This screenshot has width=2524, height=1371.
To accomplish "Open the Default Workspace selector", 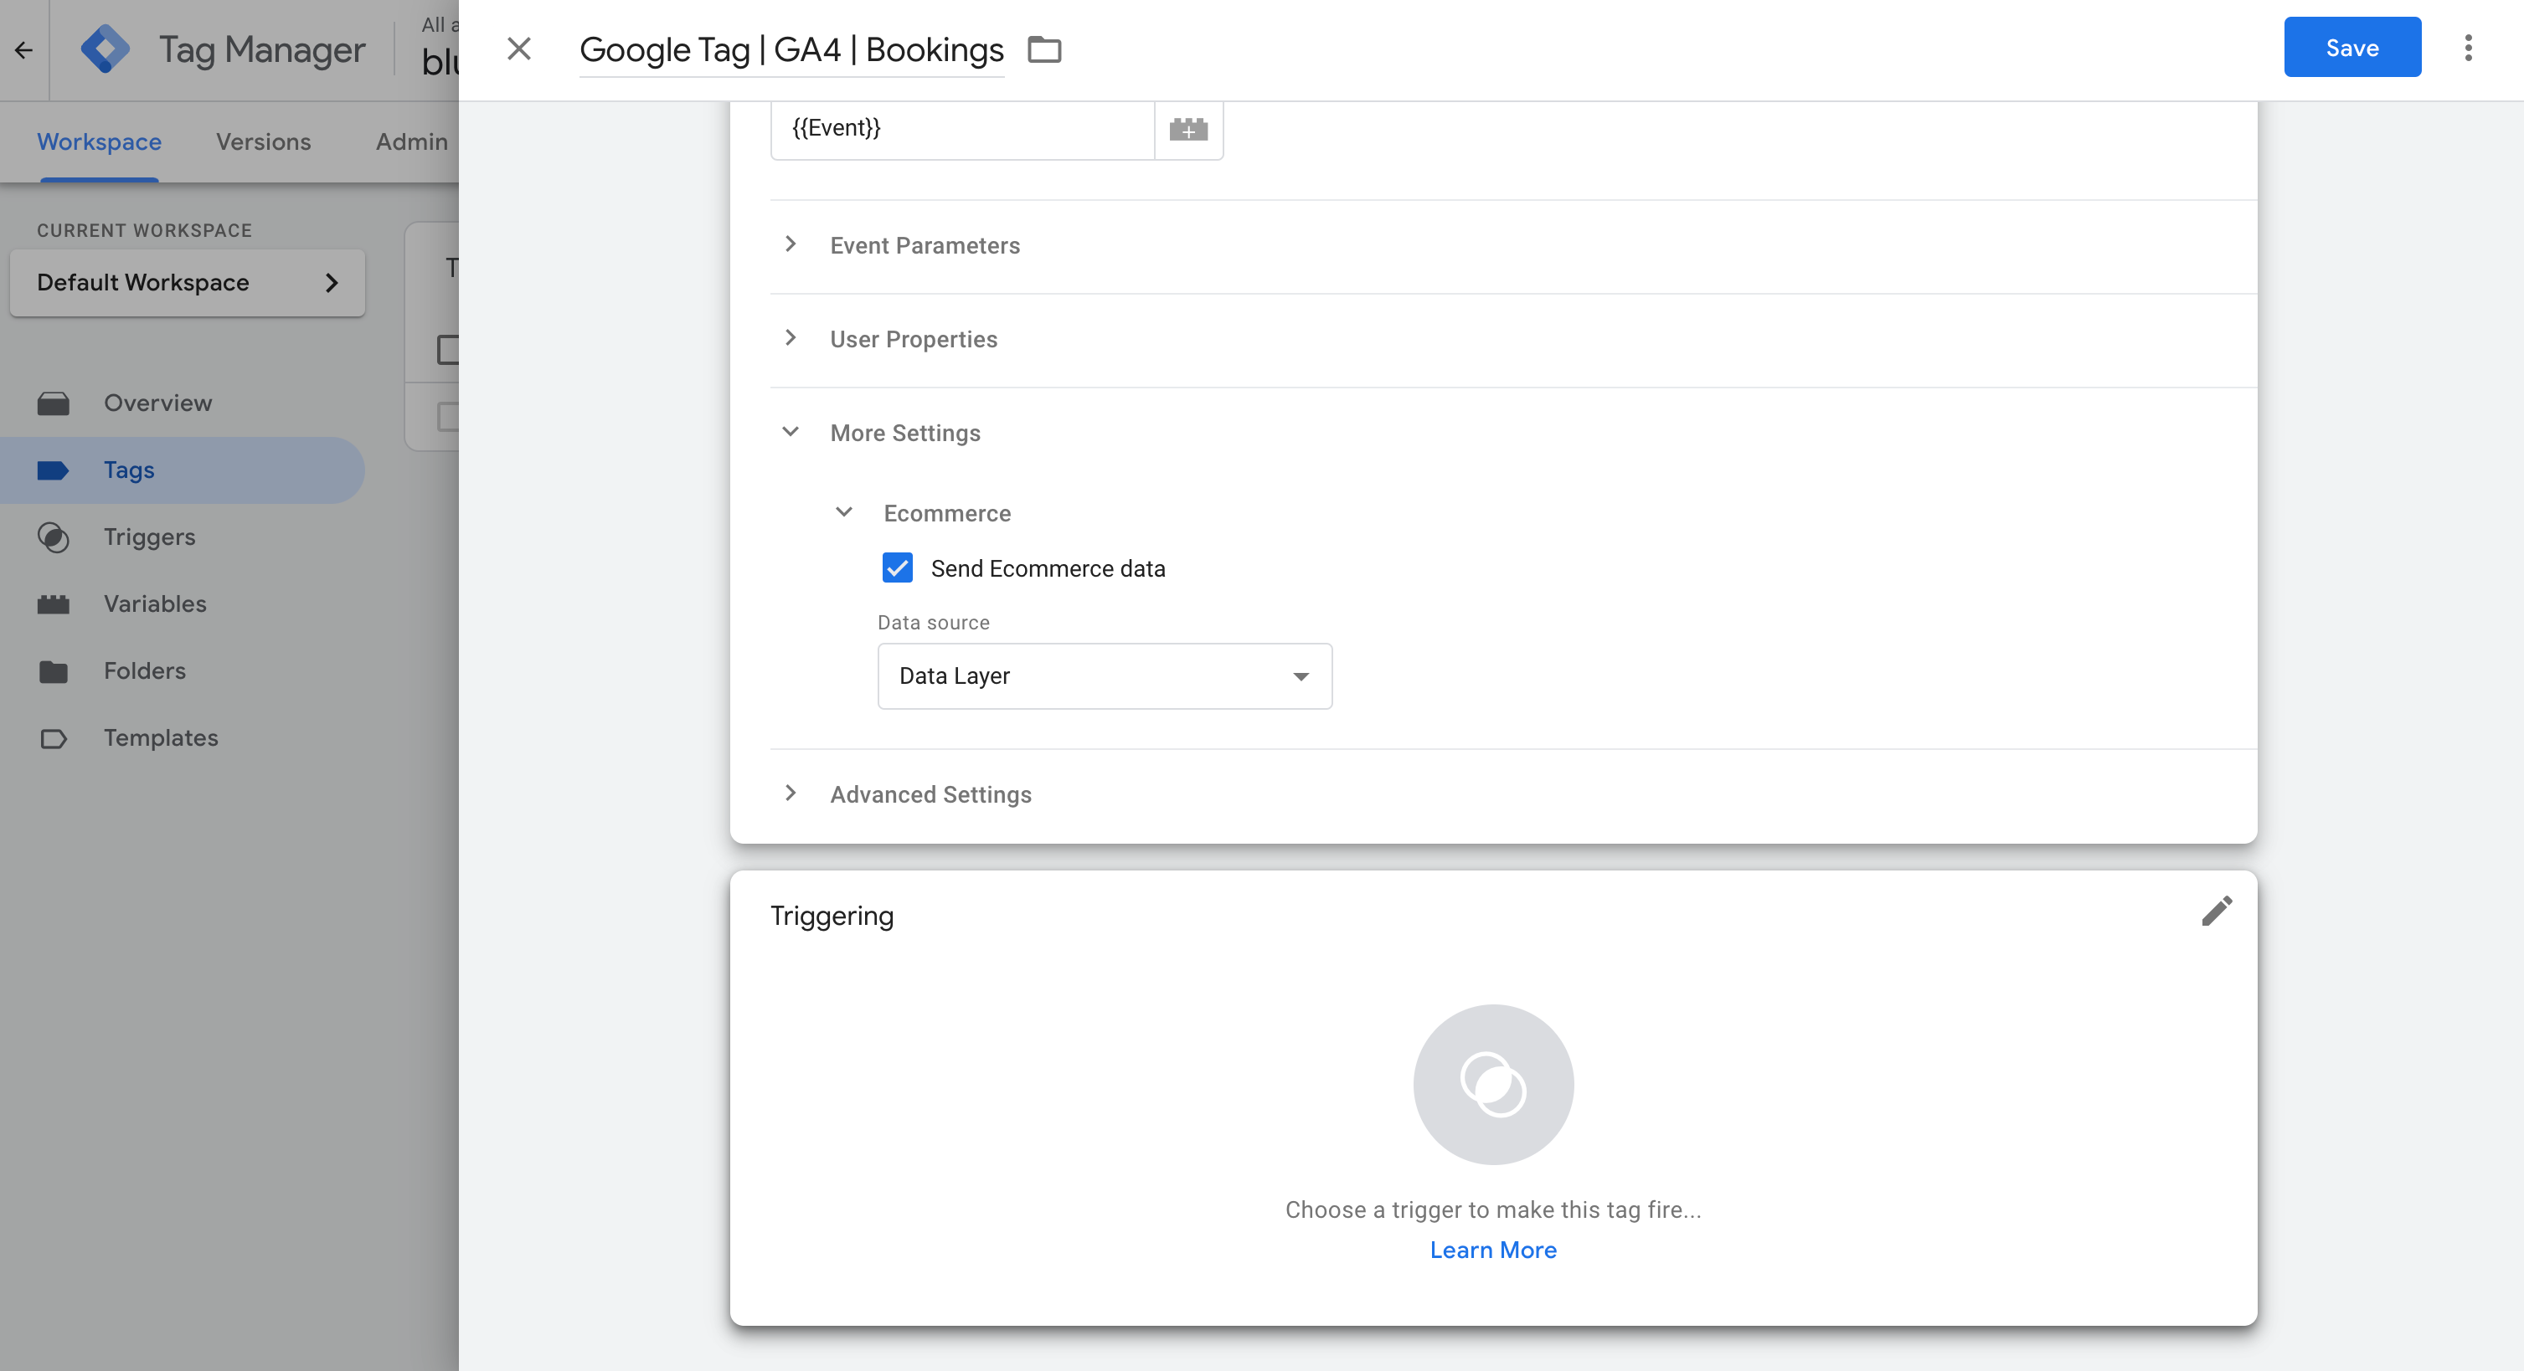I will click(x=187, y=282).
